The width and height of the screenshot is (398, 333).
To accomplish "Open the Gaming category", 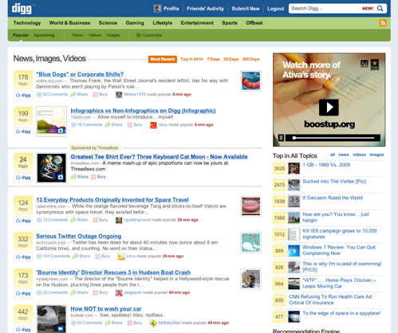I will (135, 23).
